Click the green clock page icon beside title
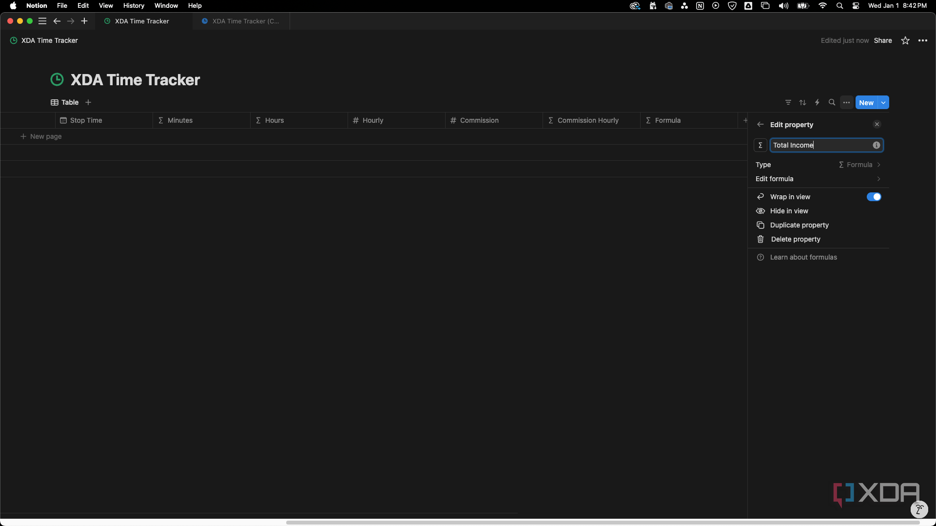The image size is (936, 526). (57, 79)
